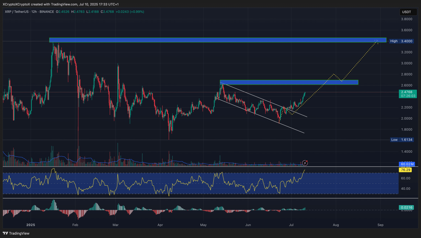Click the 1.8000 price axis label
The image size is (421, 238).
tap(406, 130)
